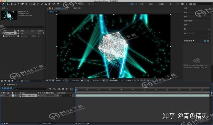Open the 二分之一 resolution dropdown
Screen dimensions: 213x125
point(96,81)
